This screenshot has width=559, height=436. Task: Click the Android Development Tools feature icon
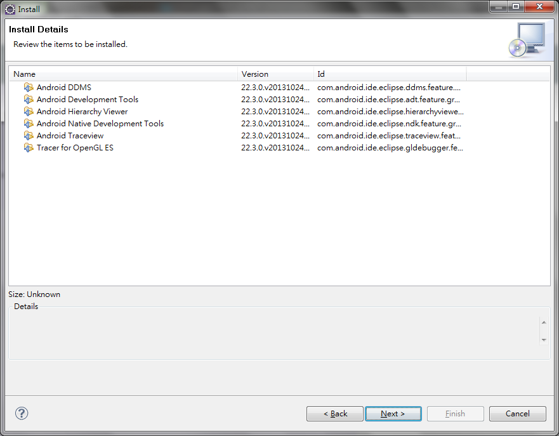coord(29,99)
